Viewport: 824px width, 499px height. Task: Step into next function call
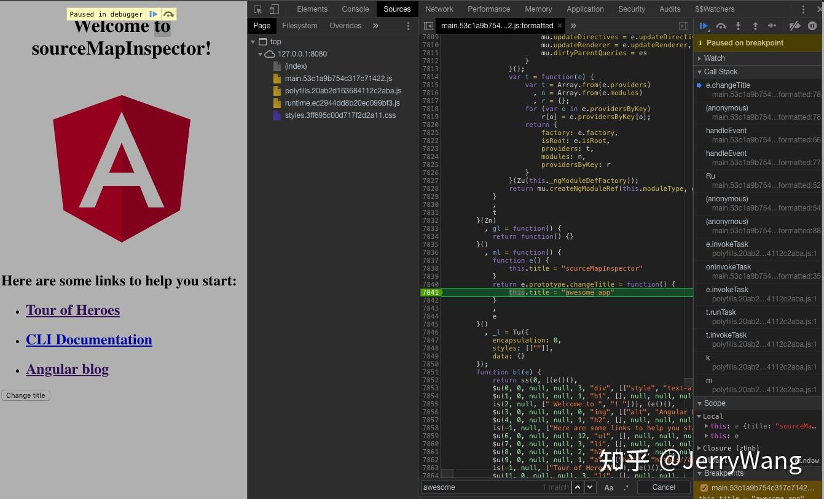(739, 26)
